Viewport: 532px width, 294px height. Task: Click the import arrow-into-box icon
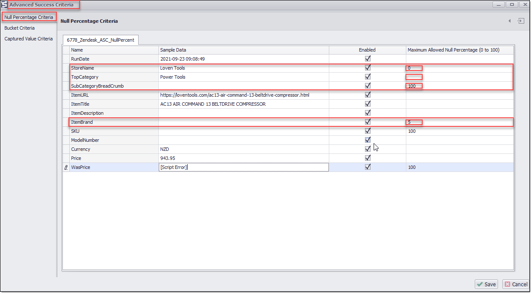pyautogui.click(x=521, y=21)
